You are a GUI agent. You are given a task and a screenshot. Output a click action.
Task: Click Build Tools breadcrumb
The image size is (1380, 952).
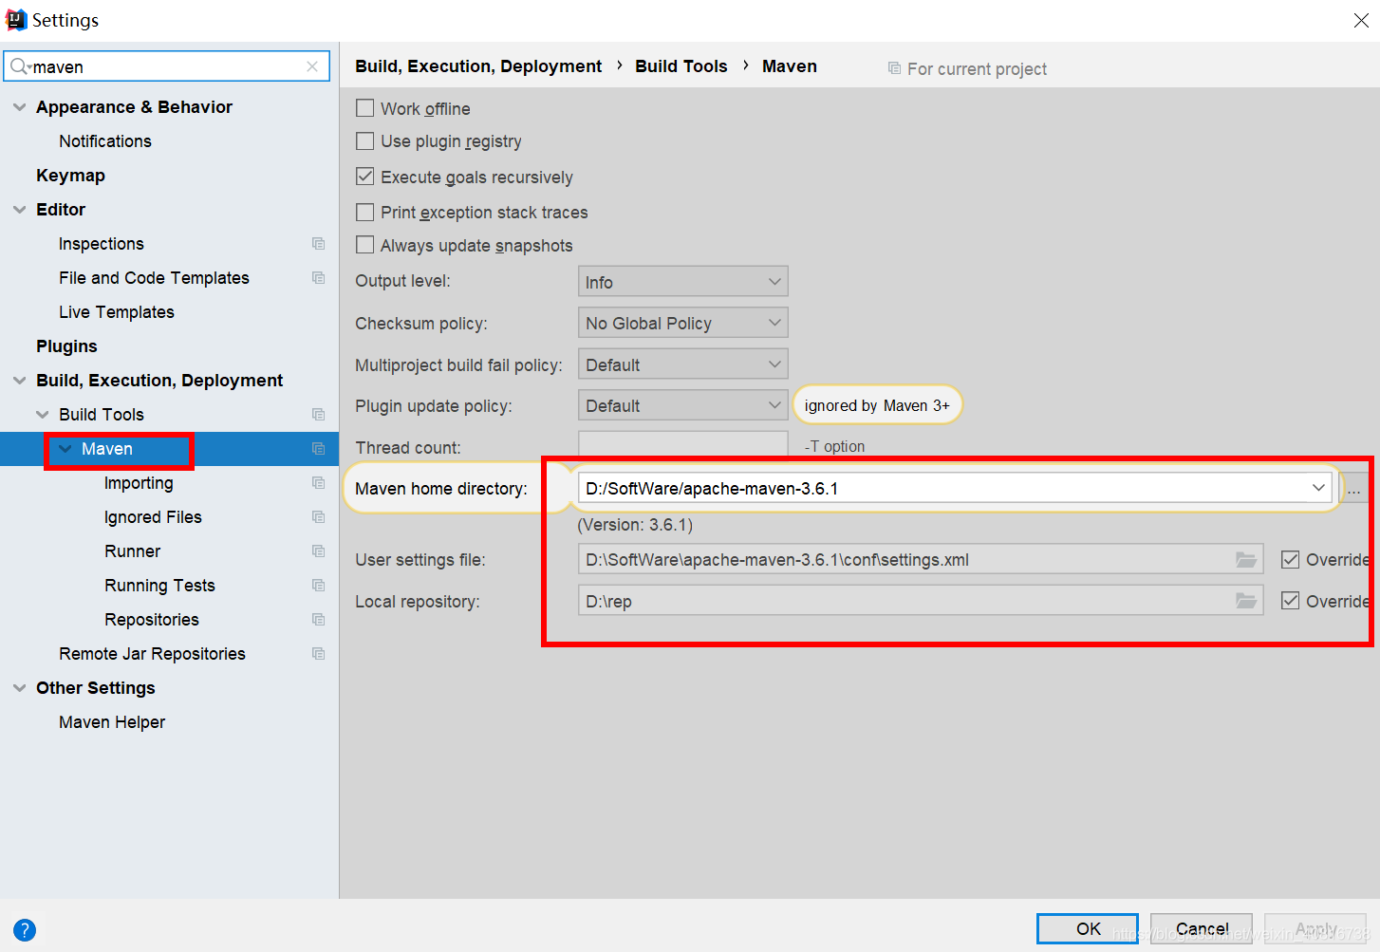pos(681,65)
